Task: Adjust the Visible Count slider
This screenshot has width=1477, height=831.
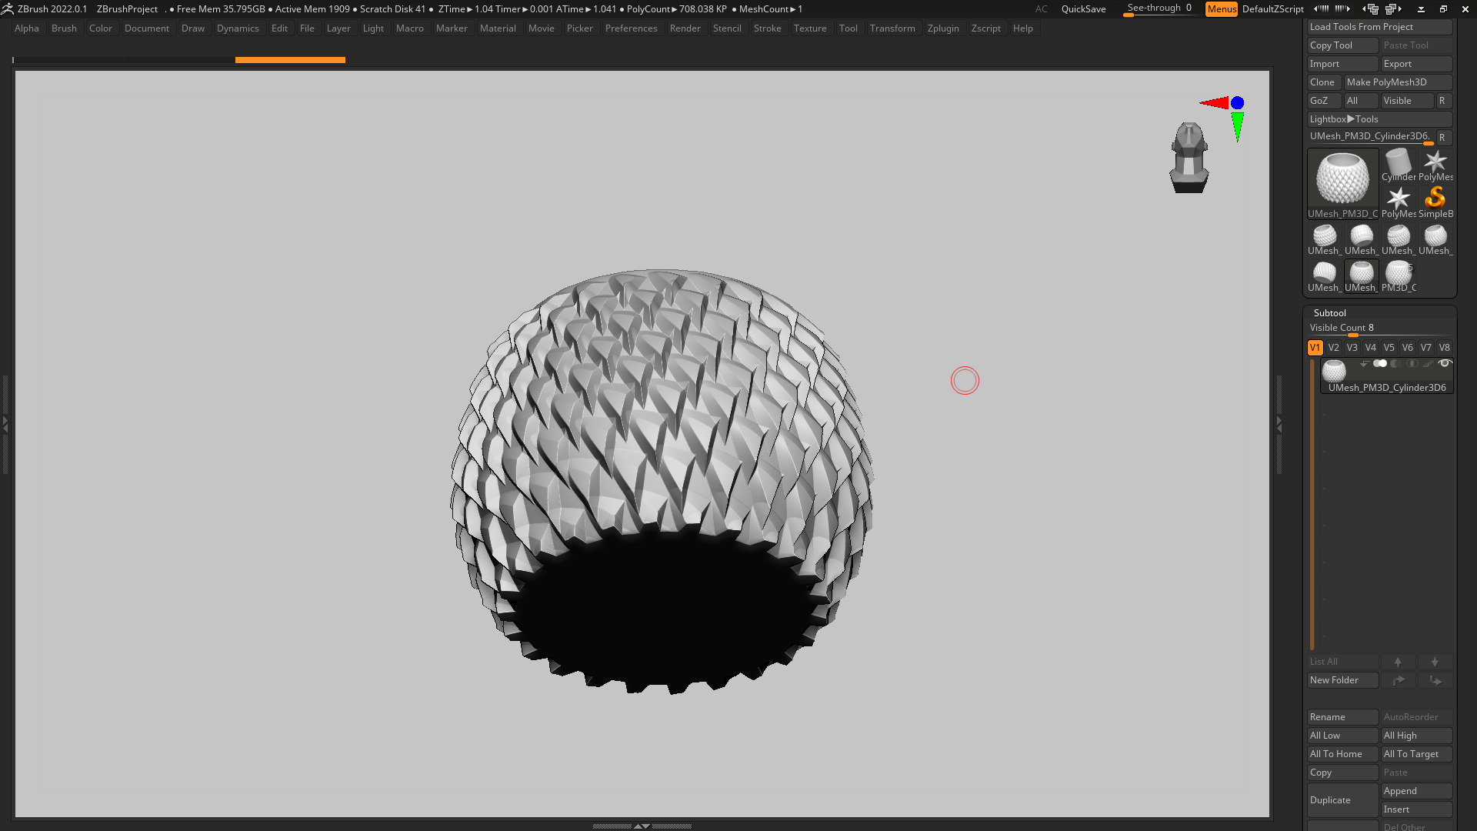Action: 1379,329
